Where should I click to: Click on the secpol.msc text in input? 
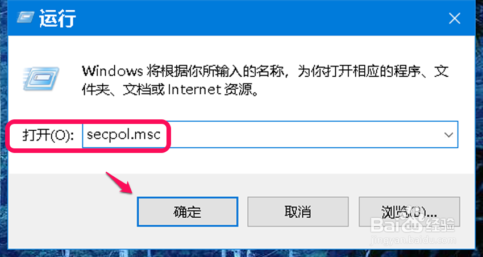pyautogui.click(x=124, y=135)
